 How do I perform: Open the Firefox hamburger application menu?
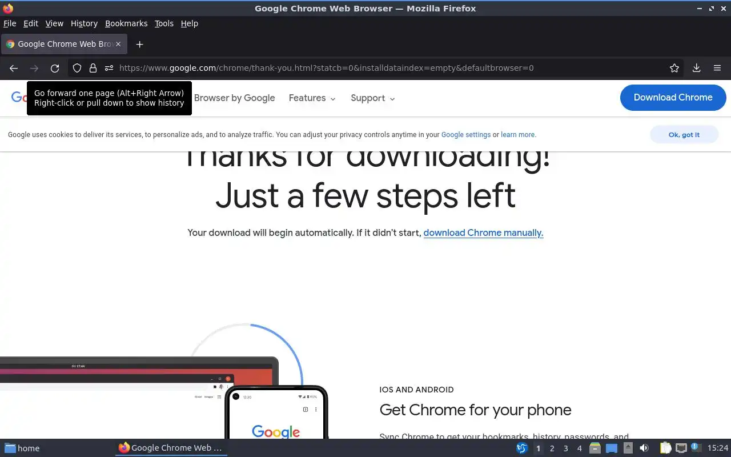717,68
